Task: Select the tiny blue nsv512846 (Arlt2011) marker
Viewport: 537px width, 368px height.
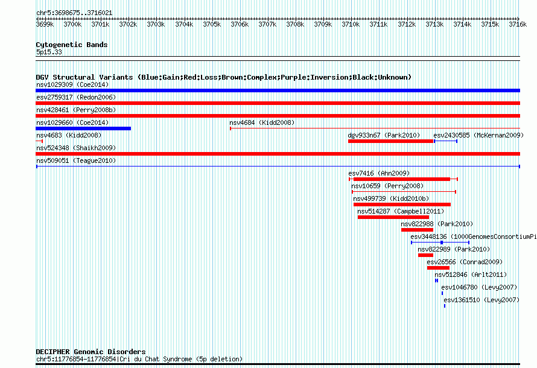Action: [436, 281]
